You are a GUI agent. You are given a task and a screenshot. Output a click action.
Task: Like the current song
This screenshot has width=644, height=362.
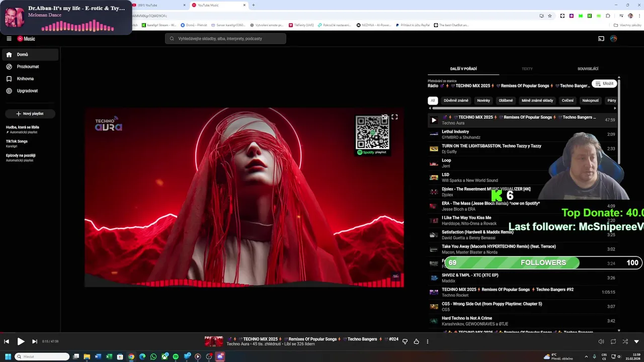pyautogui.click(x=416, y=341)
